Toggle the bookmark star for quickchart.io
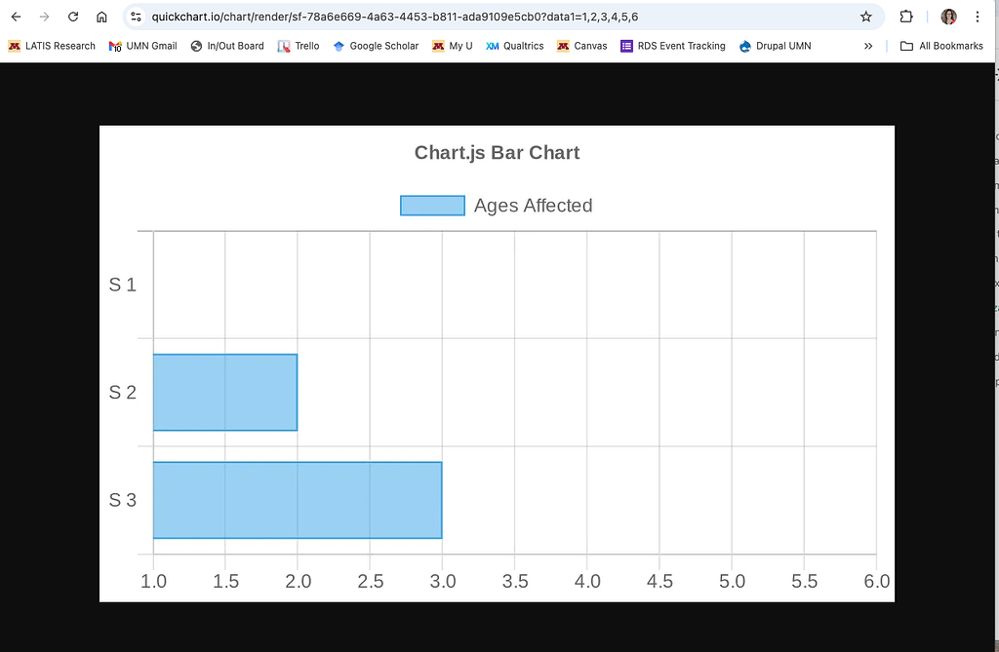The height and width of the screenshot is (652, 999). tap(865, 17)
